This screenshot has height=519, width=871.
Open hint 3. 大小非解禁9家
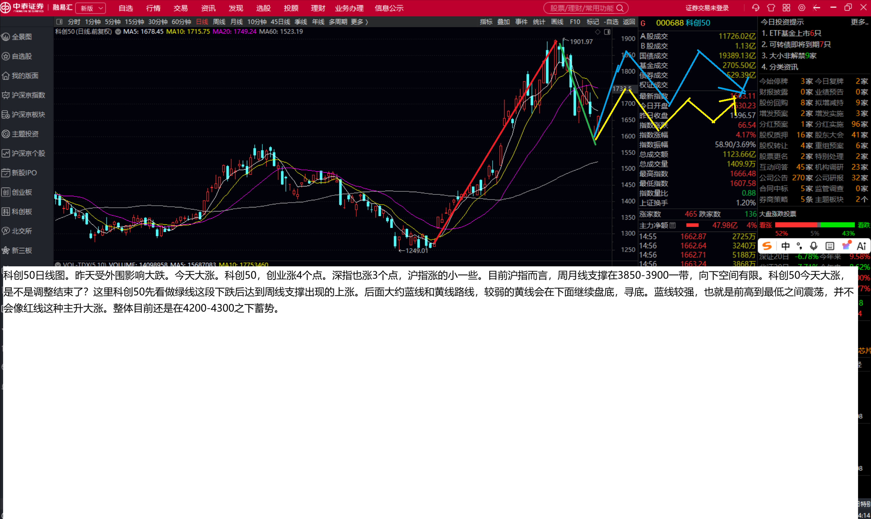point(789,56)
